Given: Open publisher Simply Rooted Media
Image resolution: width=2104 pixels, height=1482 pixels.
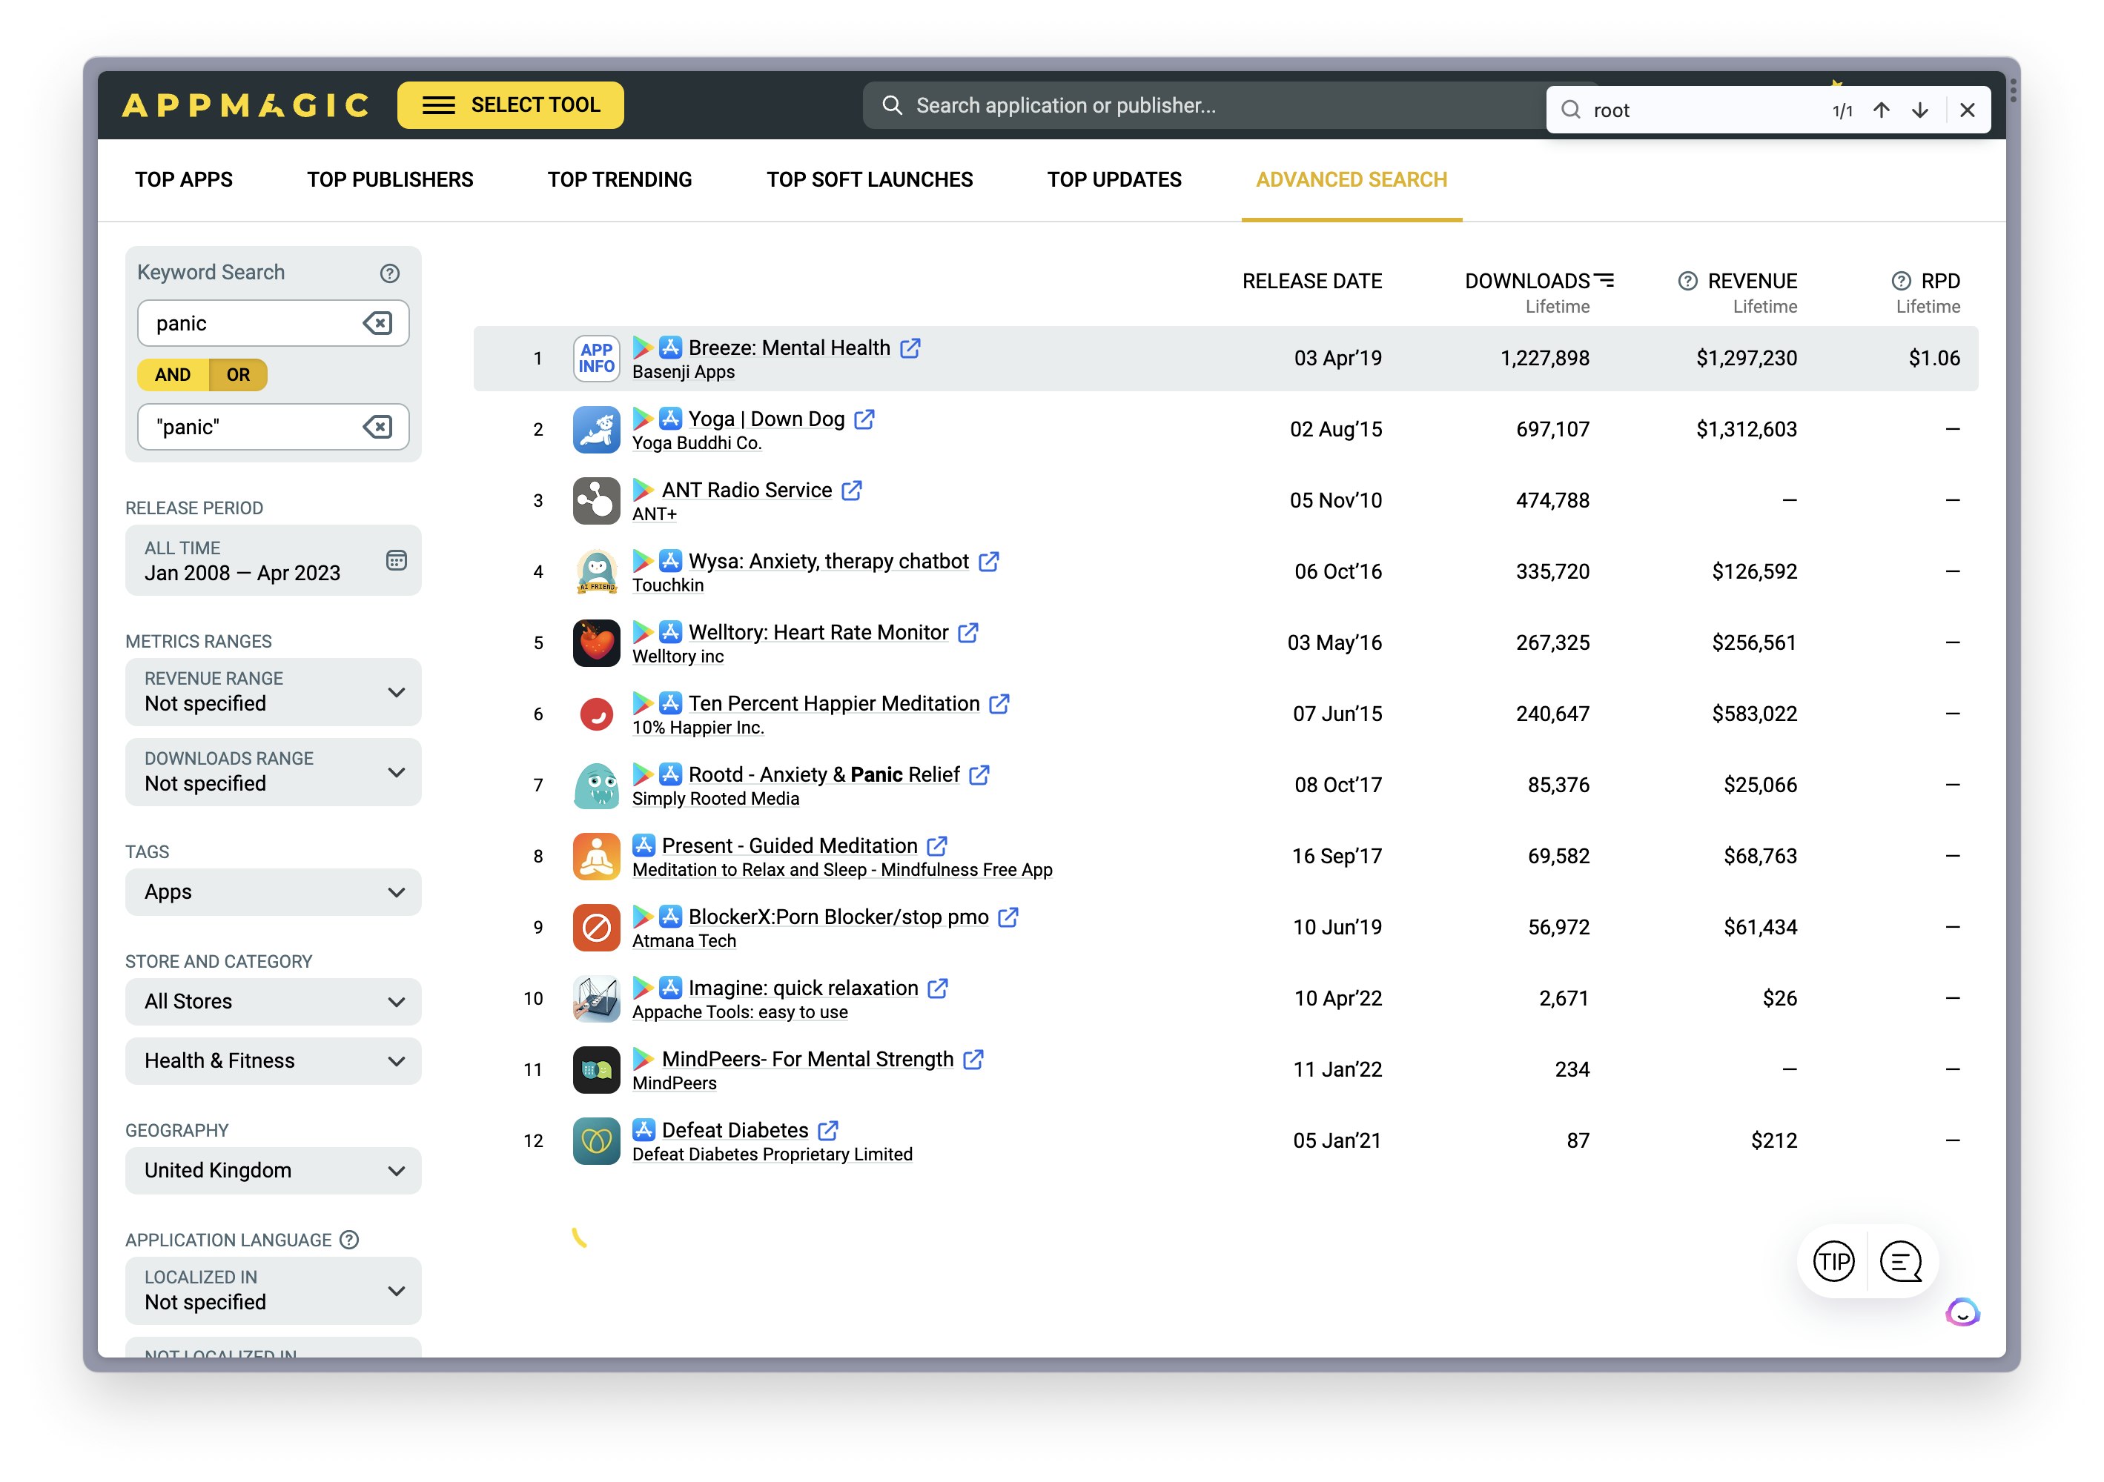Looking at the screenshot, I should (x=715, y=799).
